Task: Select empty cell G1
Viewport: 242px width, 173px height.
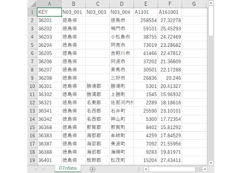Action: pyautogui.click(x=194, y=12)
